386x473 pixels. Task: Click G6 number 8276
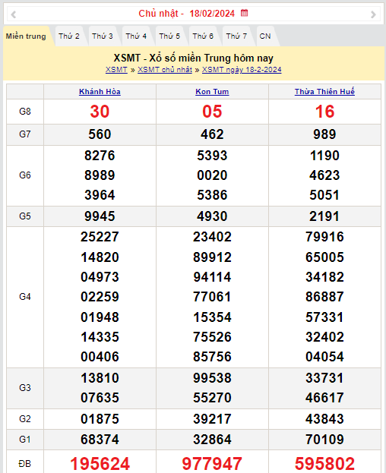(100, 156)
